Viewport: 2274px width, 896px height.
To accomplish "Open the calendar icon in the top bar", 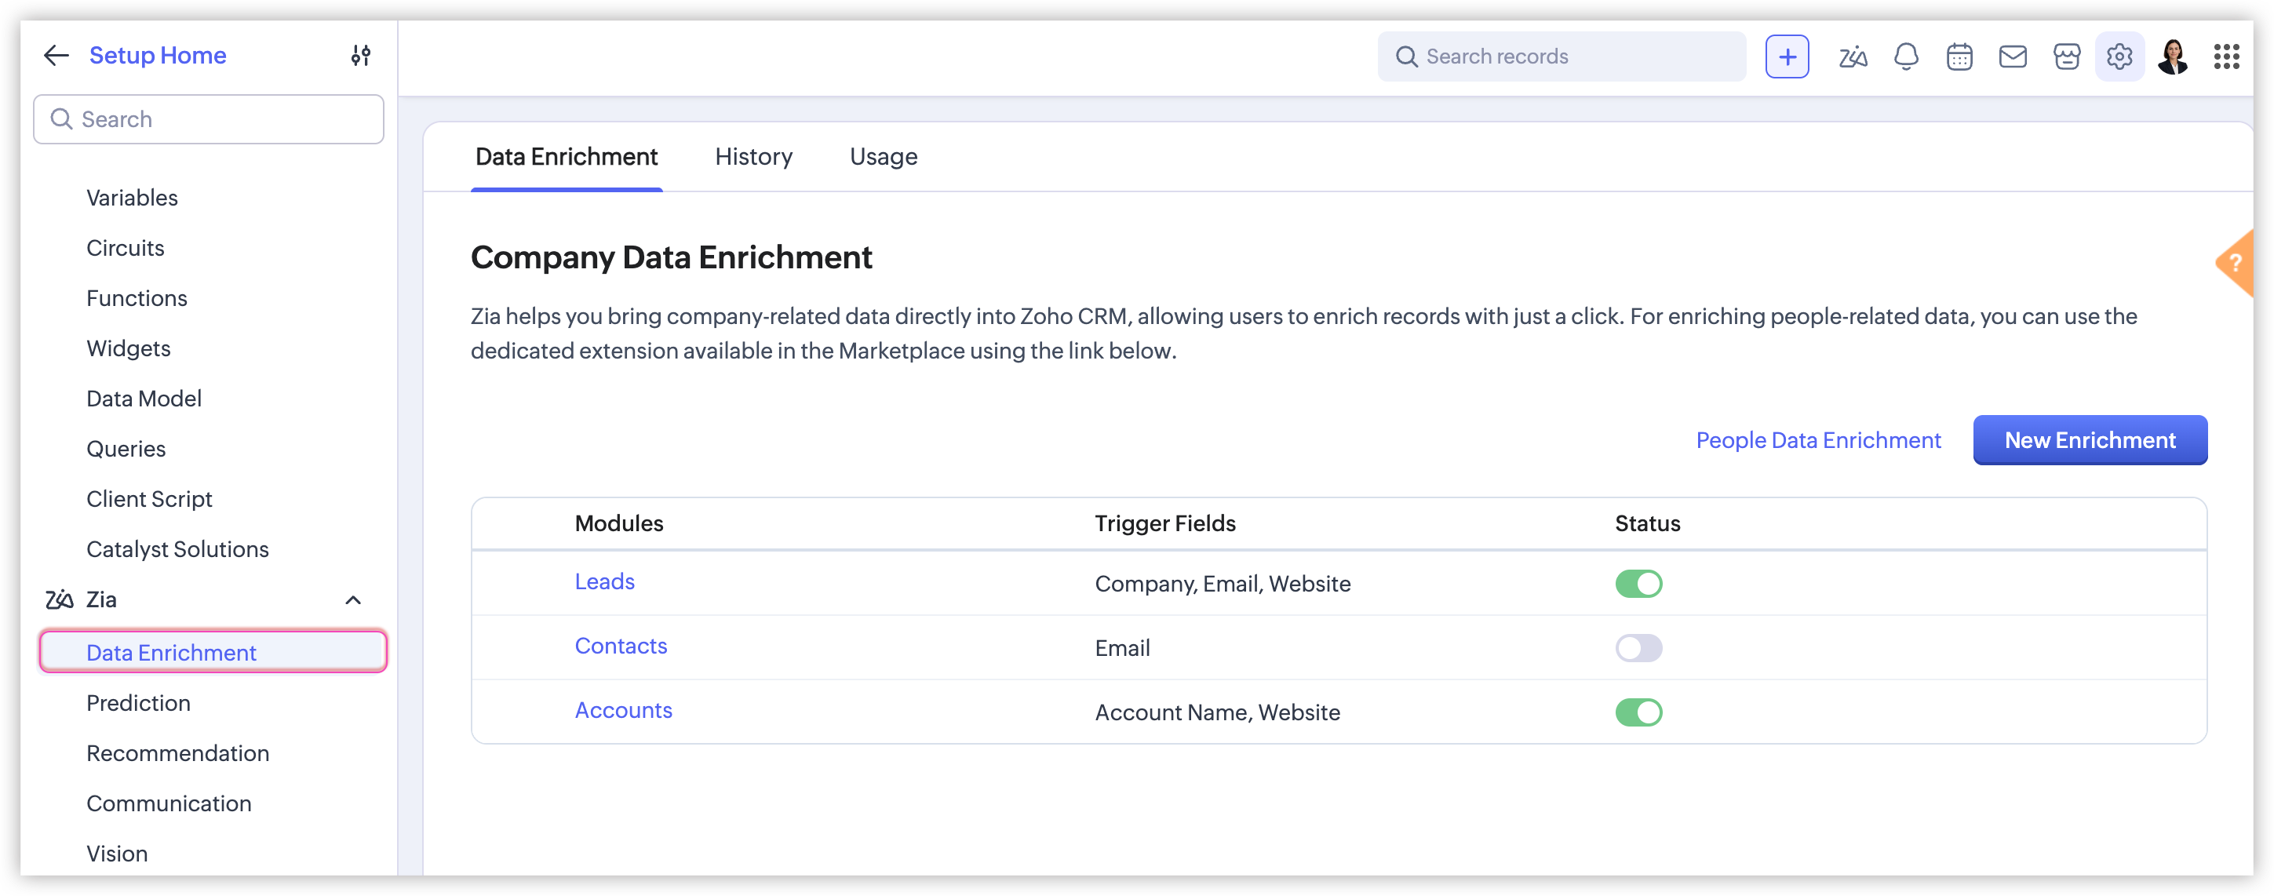I will [1959, 57].
